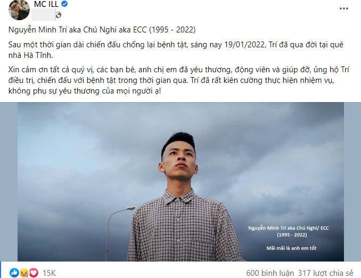Click the paragraph beginning 'Sau một thời gian'
This screenshot has height=278, width=361.
point(176,50)
